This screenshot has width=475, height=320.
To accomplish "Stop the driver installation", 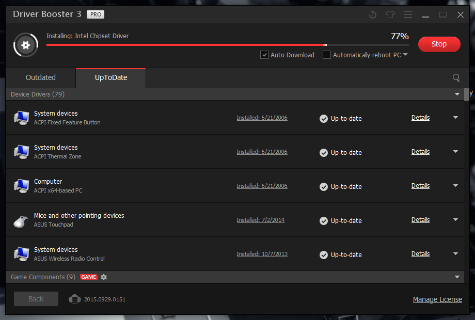I will (439, 44).
